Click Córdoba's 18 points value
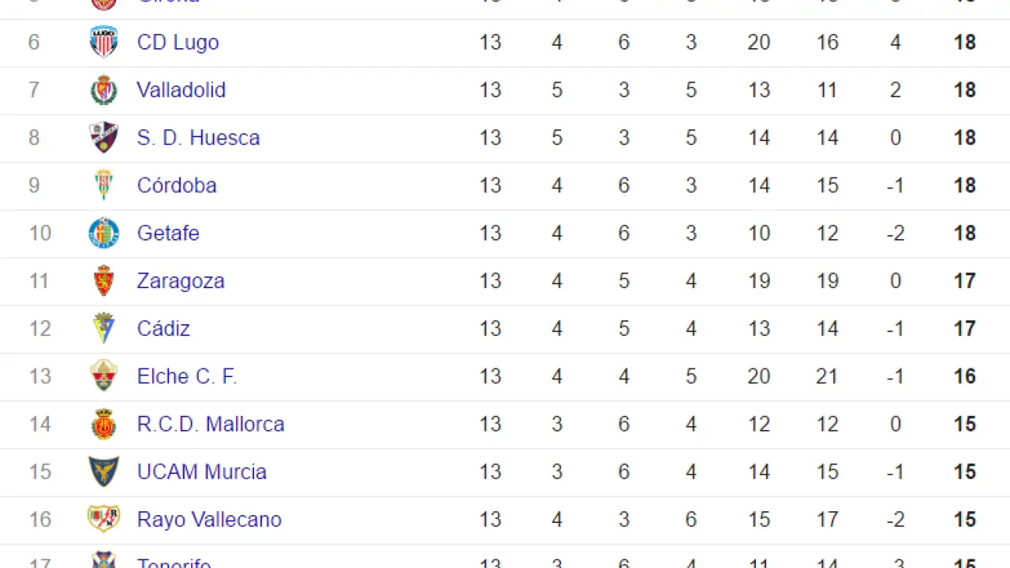The image size is (1010, 568). click(x=964, y=185)
